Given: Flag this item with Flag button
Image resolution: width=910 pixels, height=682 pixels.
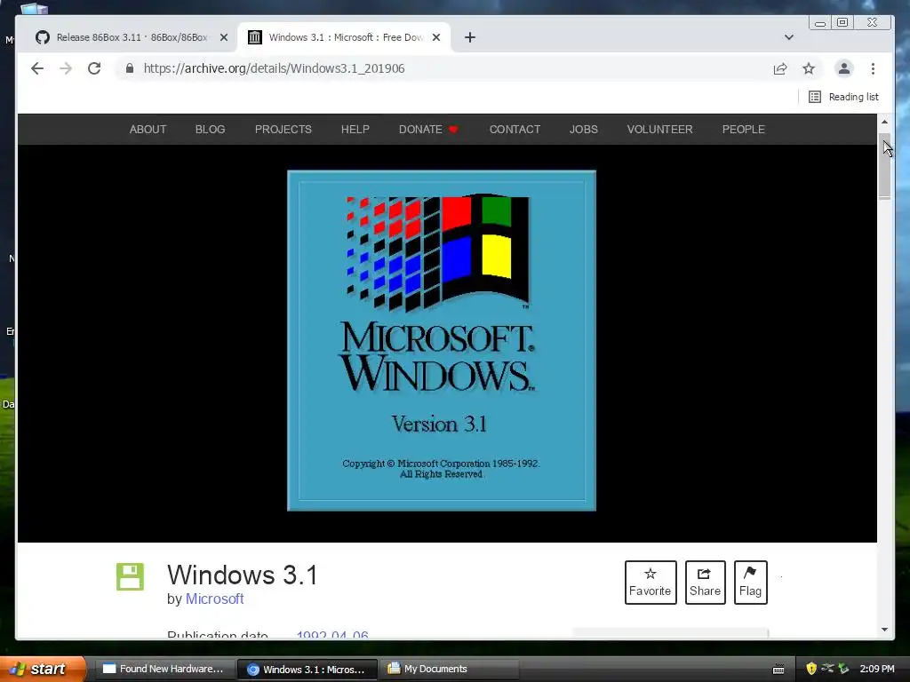Looking at the screenshot, I should (x=750, y=583).
